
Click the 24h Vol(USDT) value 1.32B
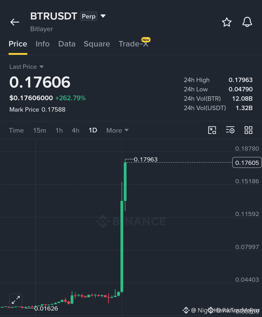pyautogui.click(x=244, y=108)
